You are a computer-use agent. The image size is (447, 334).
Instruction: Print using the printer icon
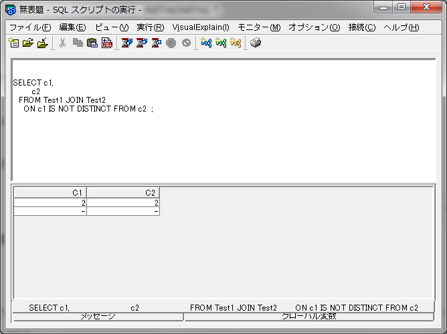tap(256, 43)
